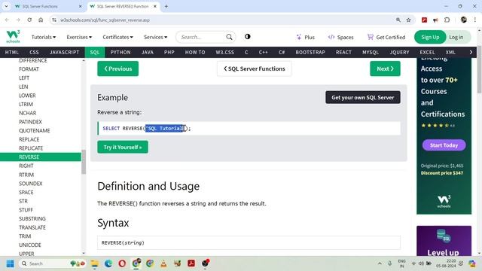Open SUBSTRING in the sidebar

click(32, 218)
